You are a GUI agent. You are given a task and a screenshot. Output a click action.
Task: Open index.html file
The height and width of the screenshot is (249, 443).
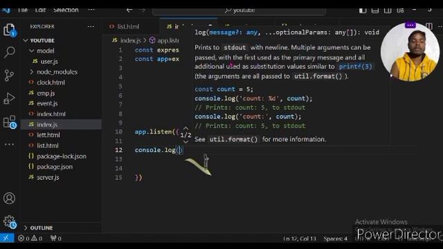pos(51,114)
